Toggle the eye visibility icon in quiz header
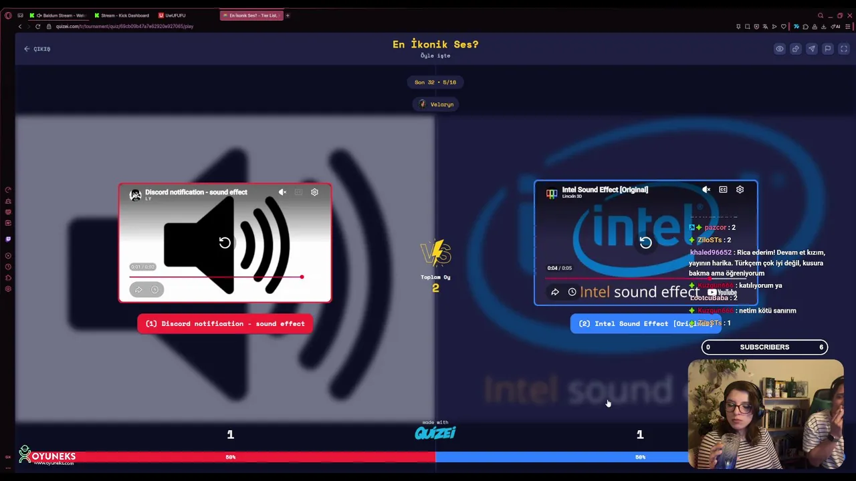 780,49
